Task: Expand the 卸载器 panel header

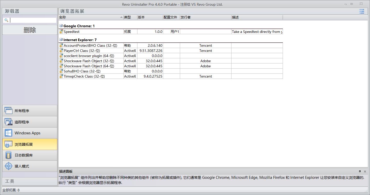Action: click(x=30, y=11)
